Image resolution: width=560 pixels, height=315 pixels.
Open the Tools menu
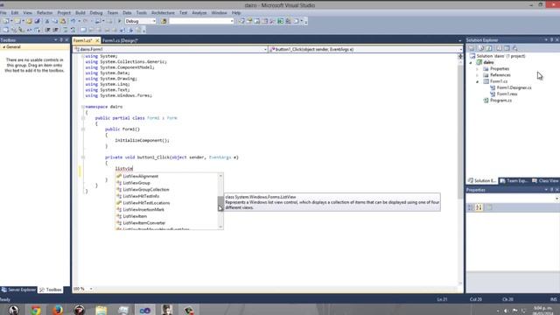pos(142,12)
